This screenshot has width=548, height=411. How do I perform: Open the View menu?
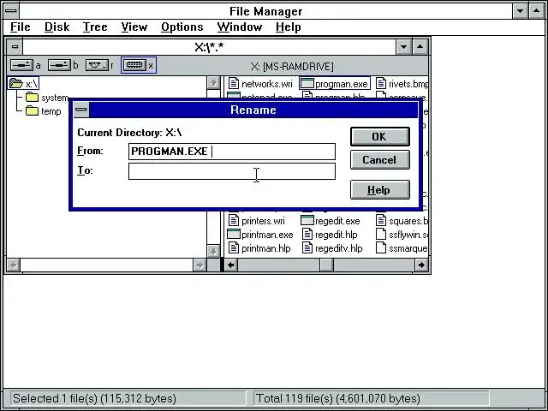click(x=134, y=27)
